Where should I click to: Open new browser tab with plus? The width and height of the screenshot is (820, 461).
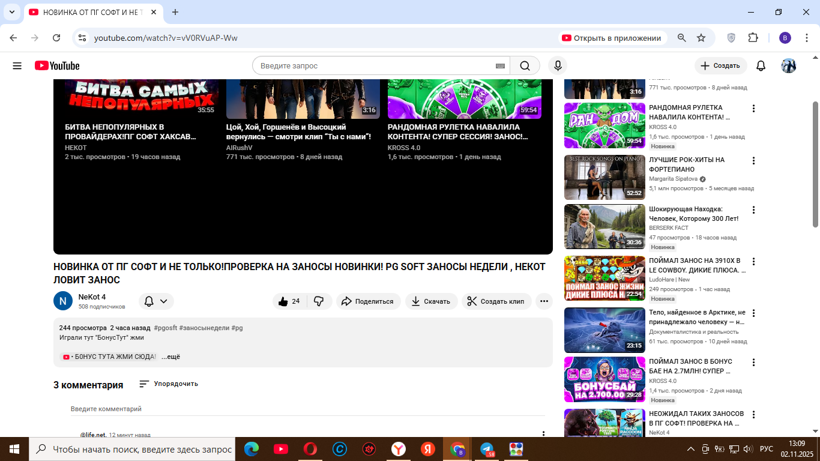point(175,12)
